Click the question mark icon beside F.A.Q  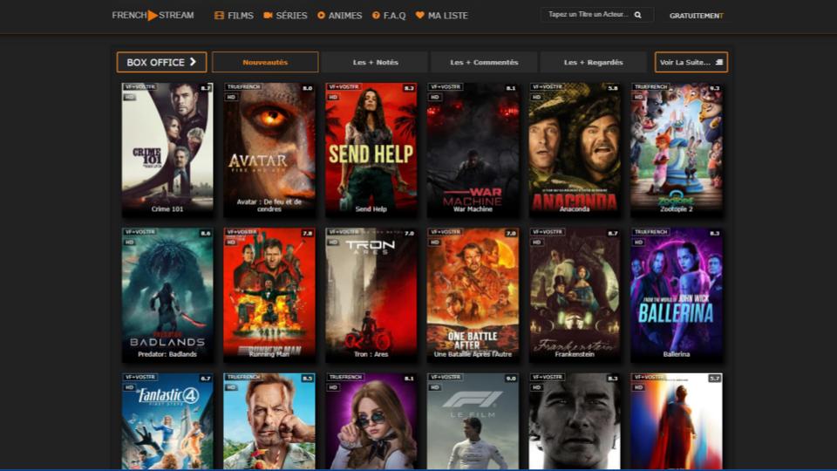pyautogui.click(x=376, y=16)
